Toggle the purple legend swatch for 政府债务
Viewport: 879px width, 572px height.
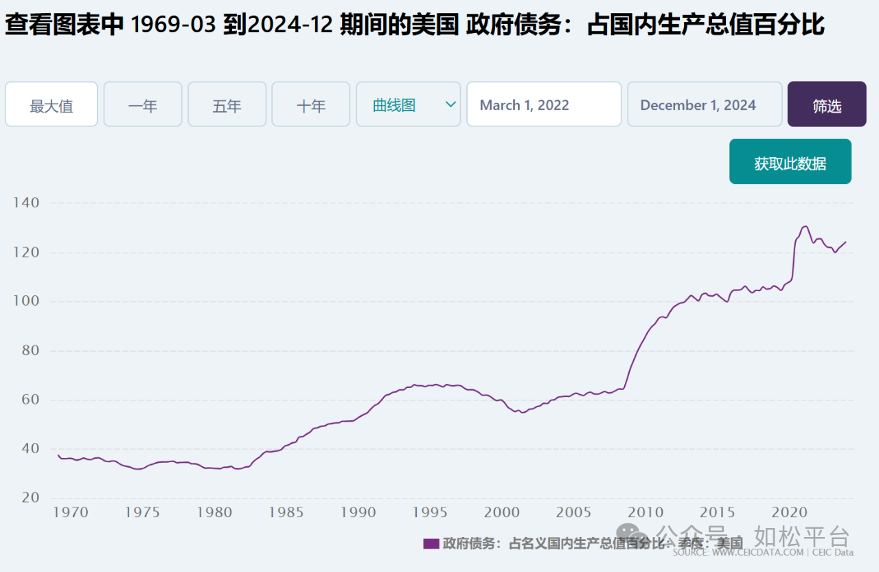coord(431,544)
